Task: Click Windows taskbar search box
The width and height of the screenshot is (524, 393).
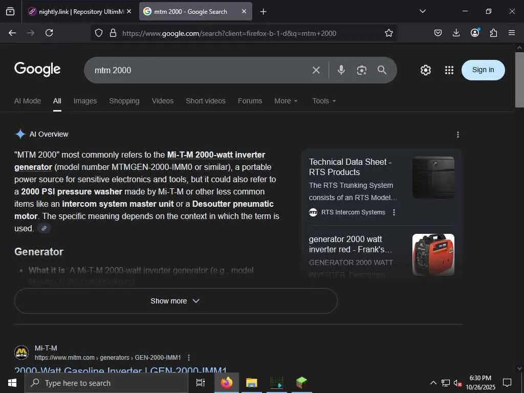Action: pyautogui.click(x=106, y=383)
